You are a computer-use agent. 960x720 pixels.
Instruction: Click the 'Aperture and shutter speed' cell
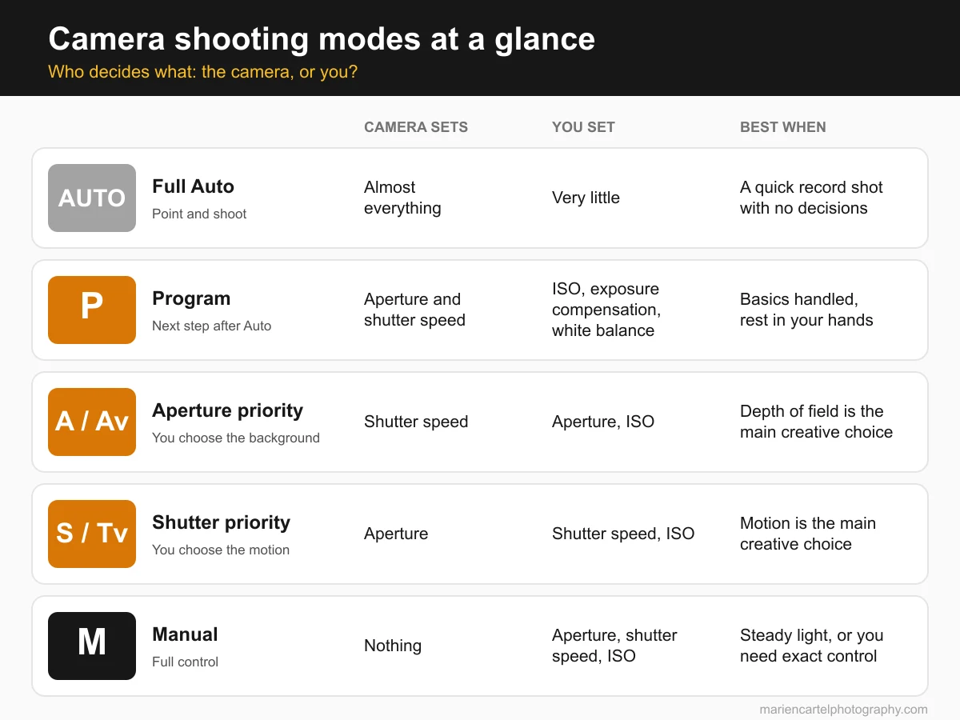point(414,310)
